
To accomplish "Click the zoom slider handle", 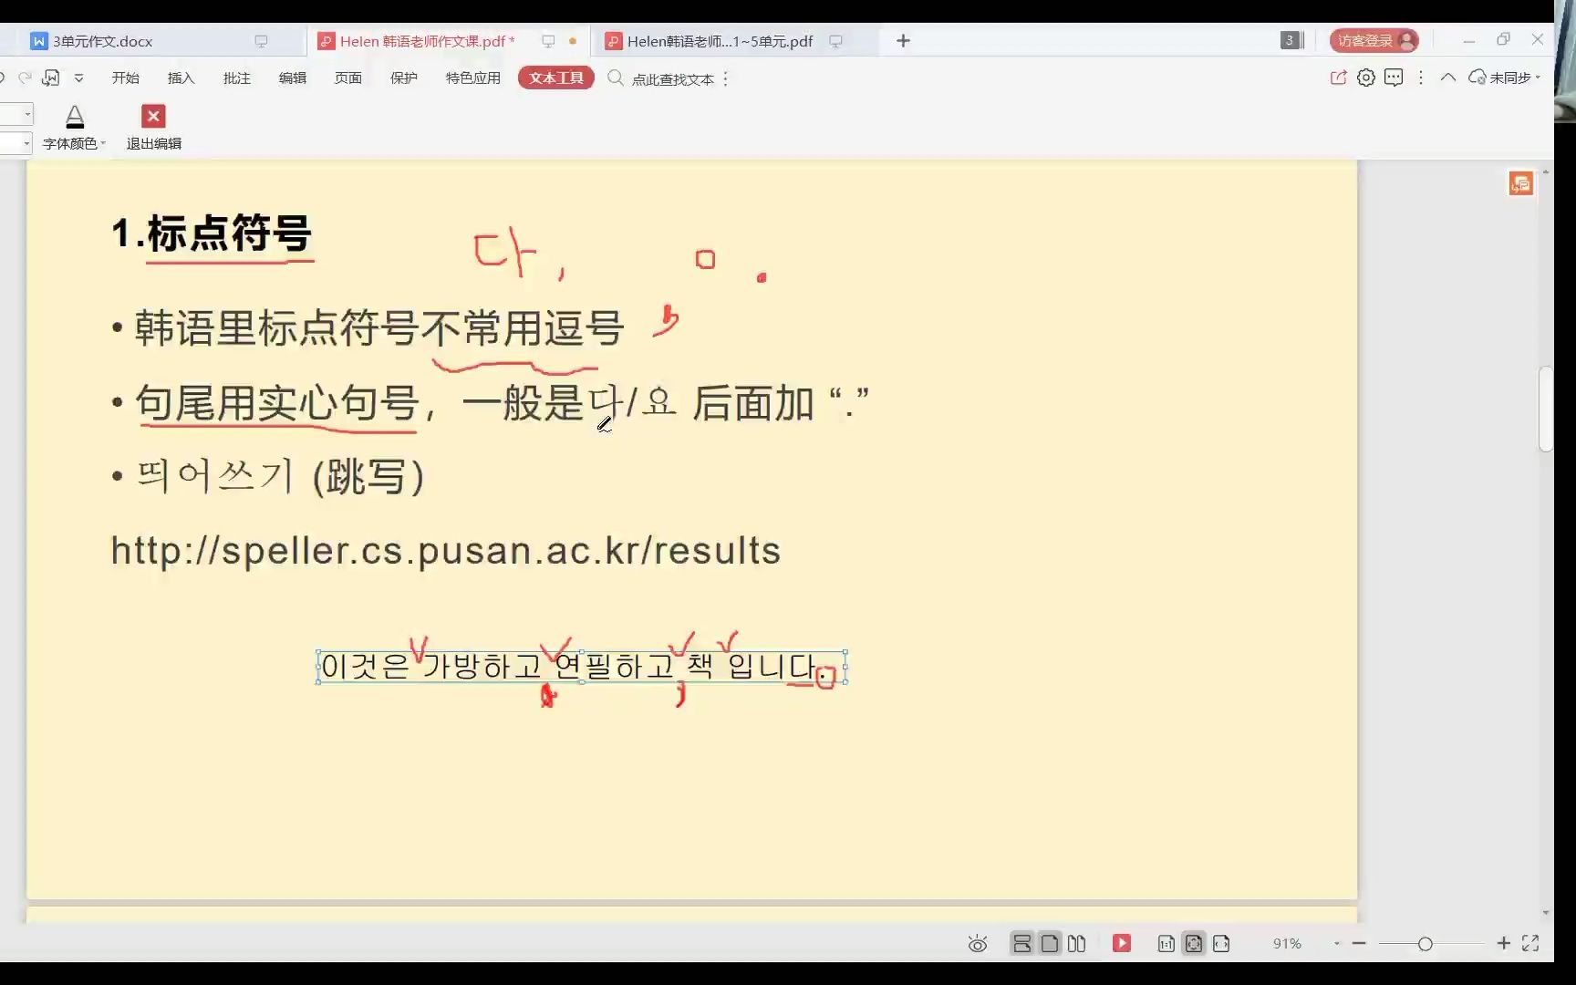I will point(1426,944).
